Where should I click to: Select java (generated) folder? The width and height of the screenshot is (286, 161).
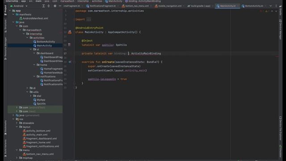(28, 115)
